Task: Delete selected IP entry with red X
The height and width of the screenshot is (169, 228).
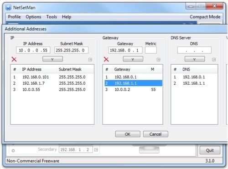Action: click(14, 59)
